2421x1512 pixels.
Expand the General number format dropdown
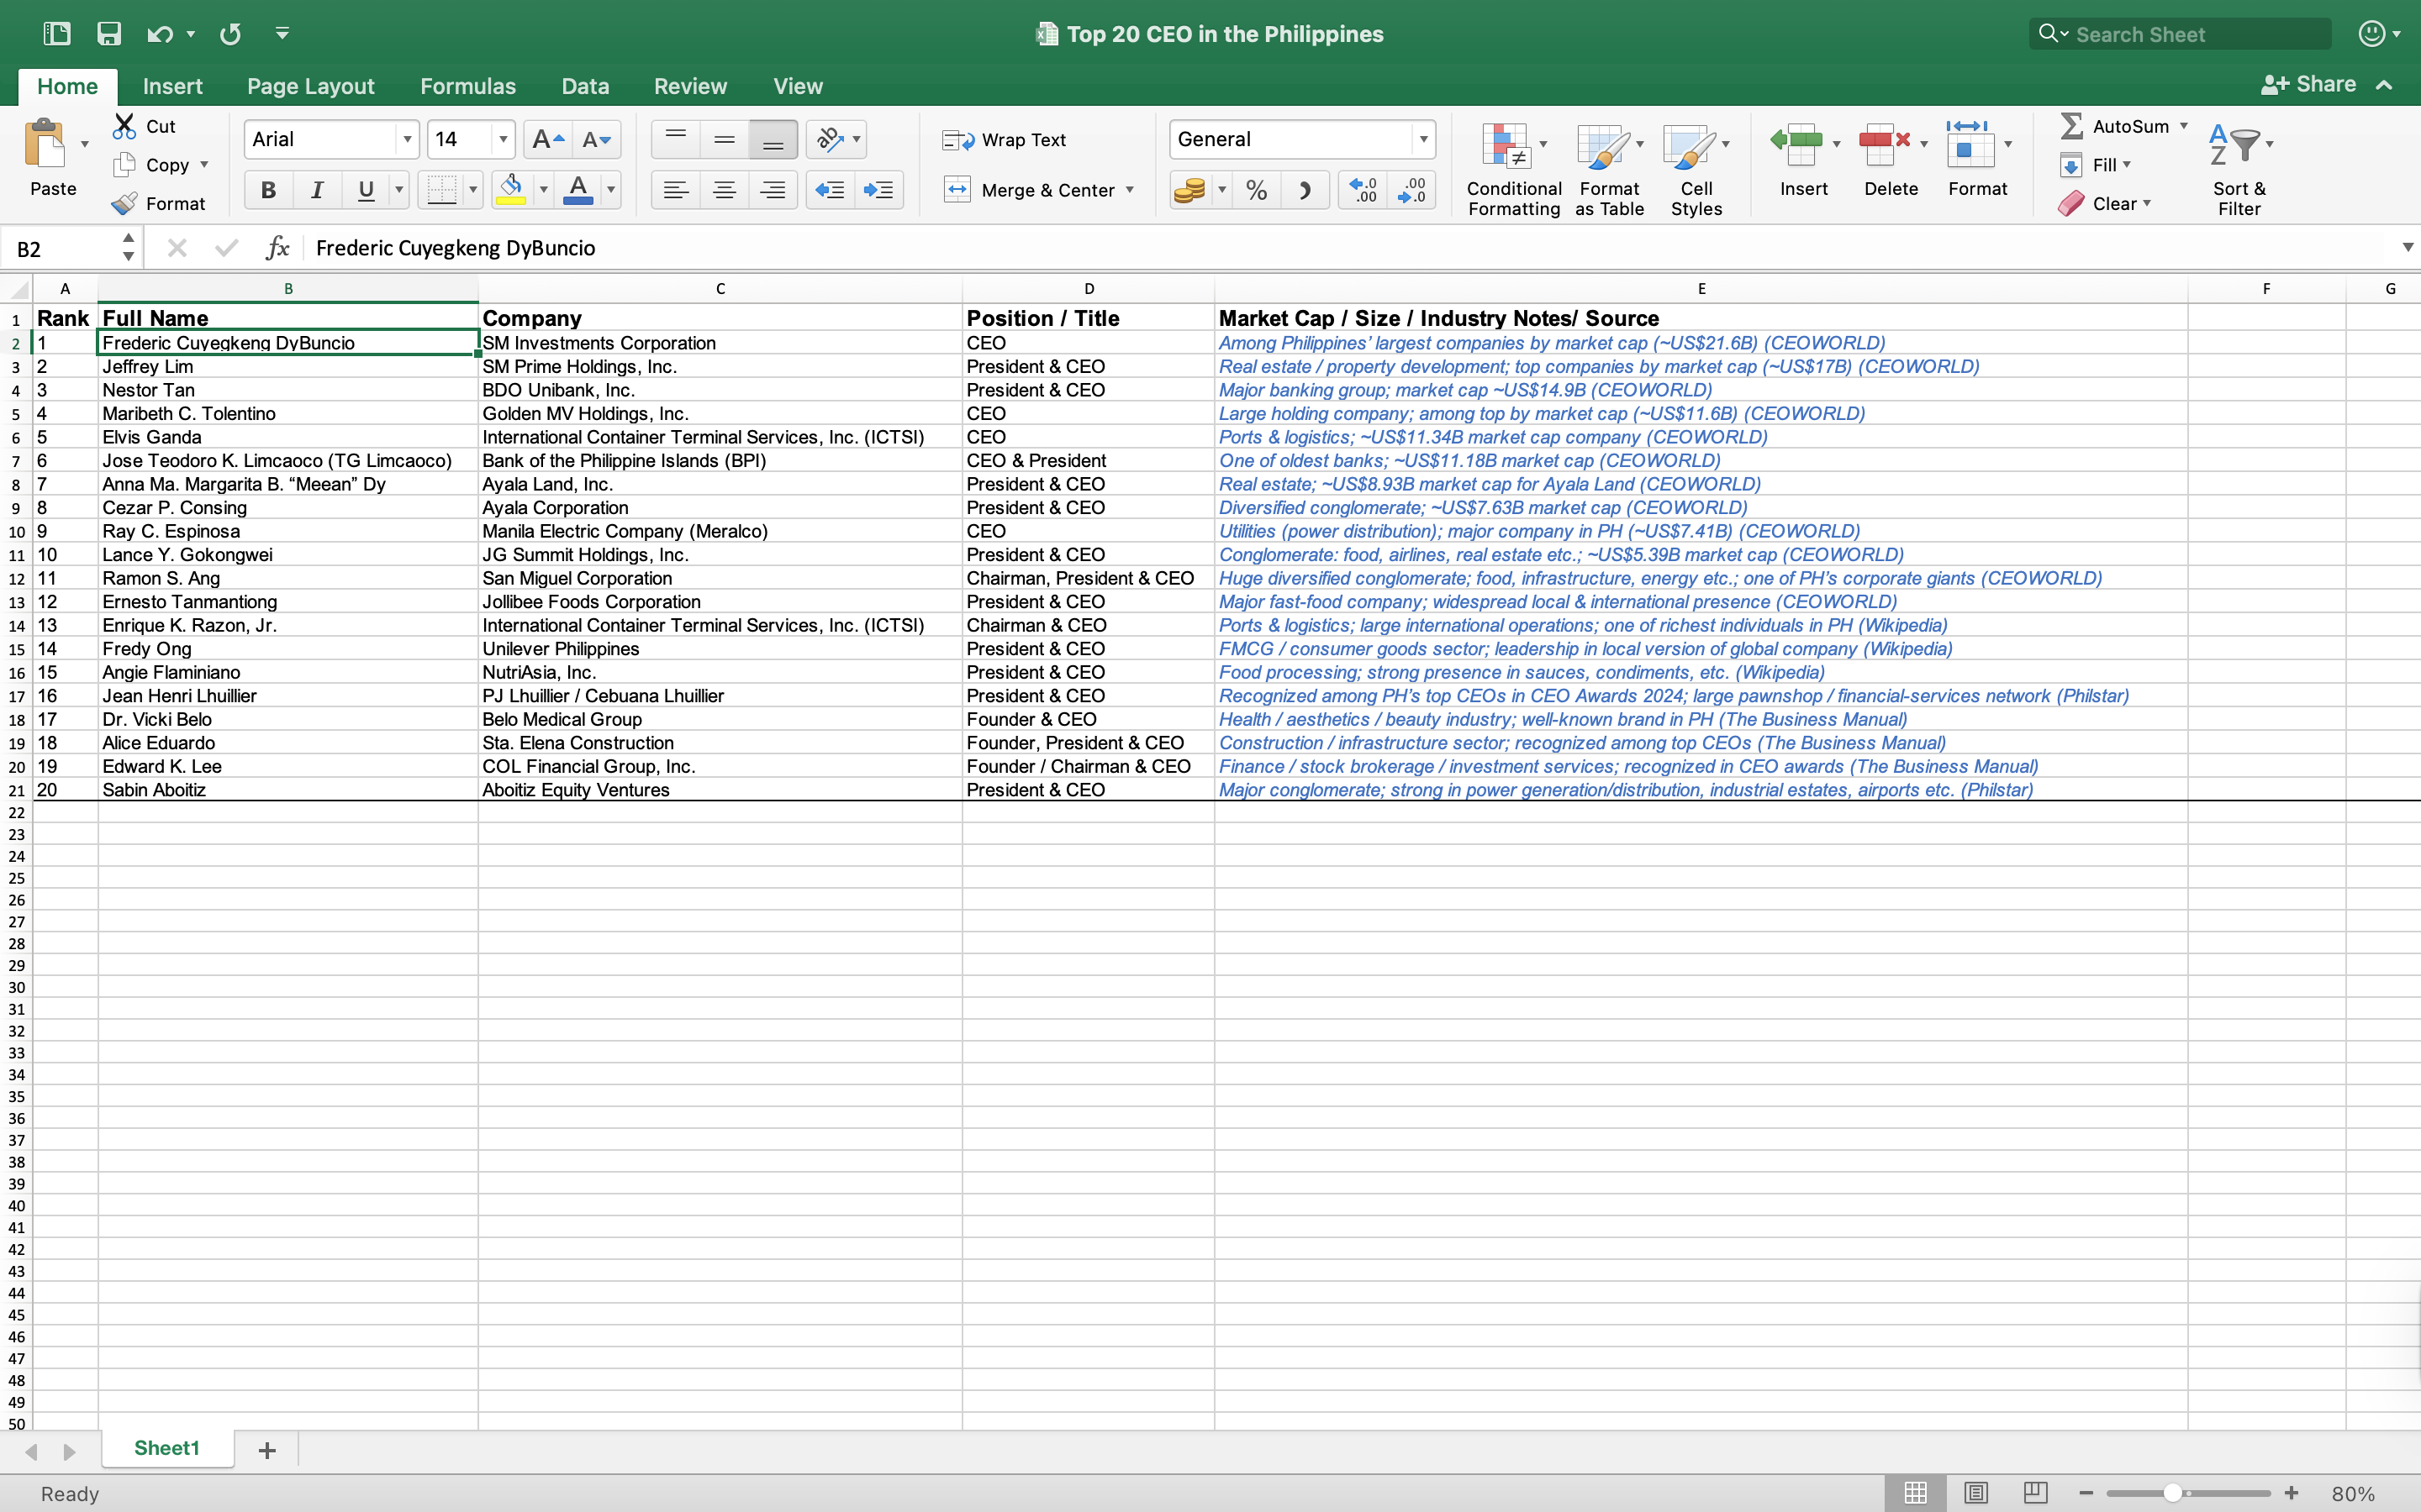(x=1422, y=140)
